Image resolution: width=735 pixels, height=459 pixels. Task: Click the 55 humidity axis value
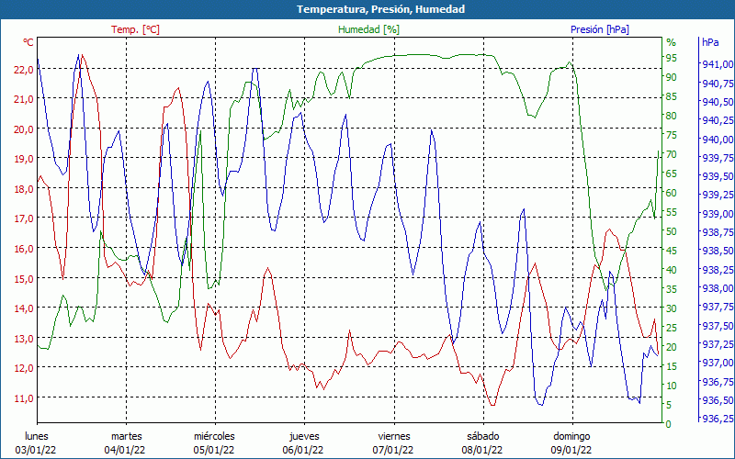click(672, 212)
